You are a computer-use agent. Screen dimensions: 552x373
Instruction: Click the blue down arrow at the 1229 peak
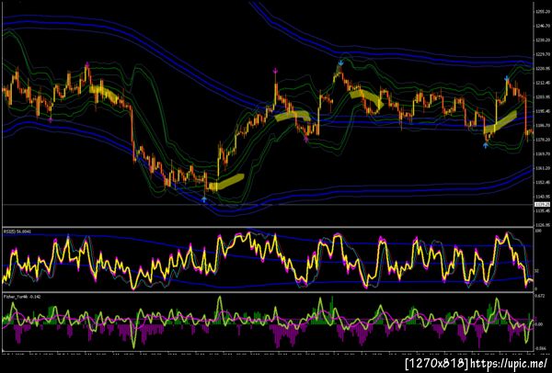[340, 63]
